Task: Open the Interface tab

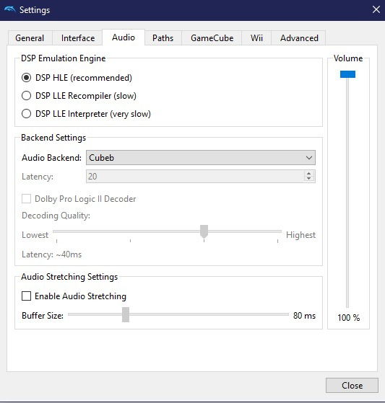Action: coord(78,38)
